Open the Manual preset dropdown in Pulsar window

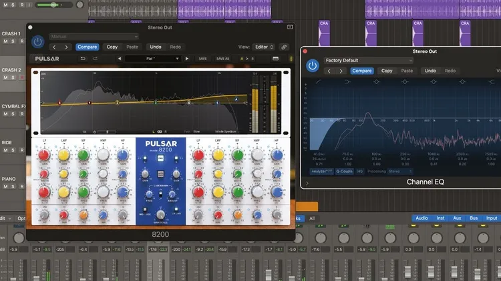coord(94,37)
